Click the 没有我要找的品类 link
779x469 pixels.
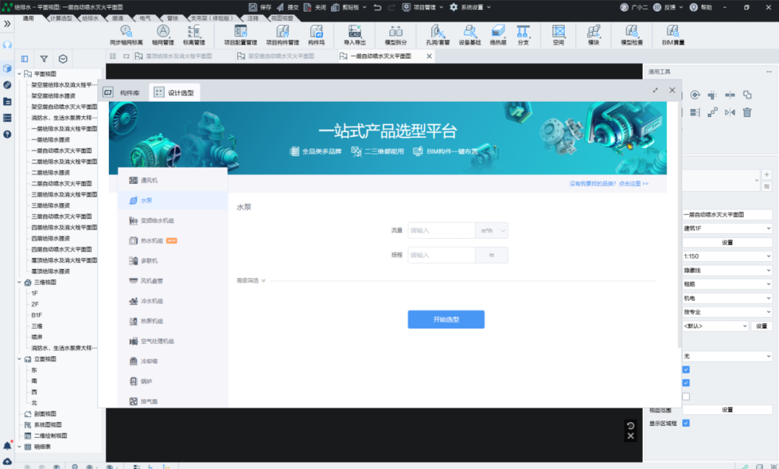point(609,183)
